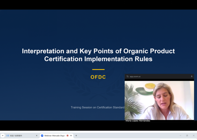The height and width of the screenshot is (140, 197).
Task: Open the tab search dropdown arrow
Action: [2, 136]
